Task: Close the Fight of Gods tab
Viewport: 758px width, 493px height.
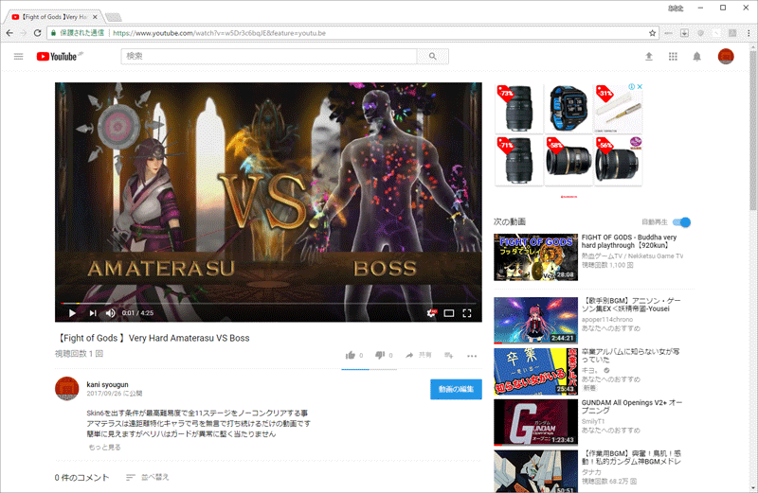Action: pyautogui.click(x=95, y=17)
